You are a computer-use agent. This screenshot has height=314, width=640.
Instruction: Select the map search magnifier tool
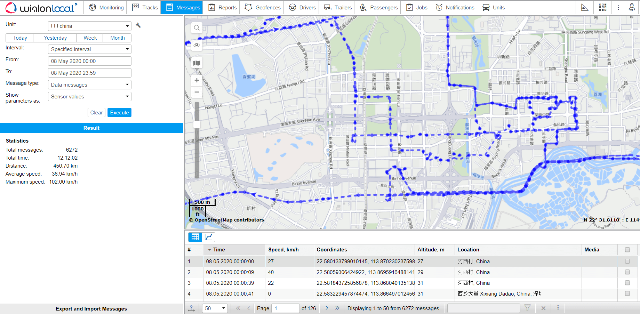197,28
